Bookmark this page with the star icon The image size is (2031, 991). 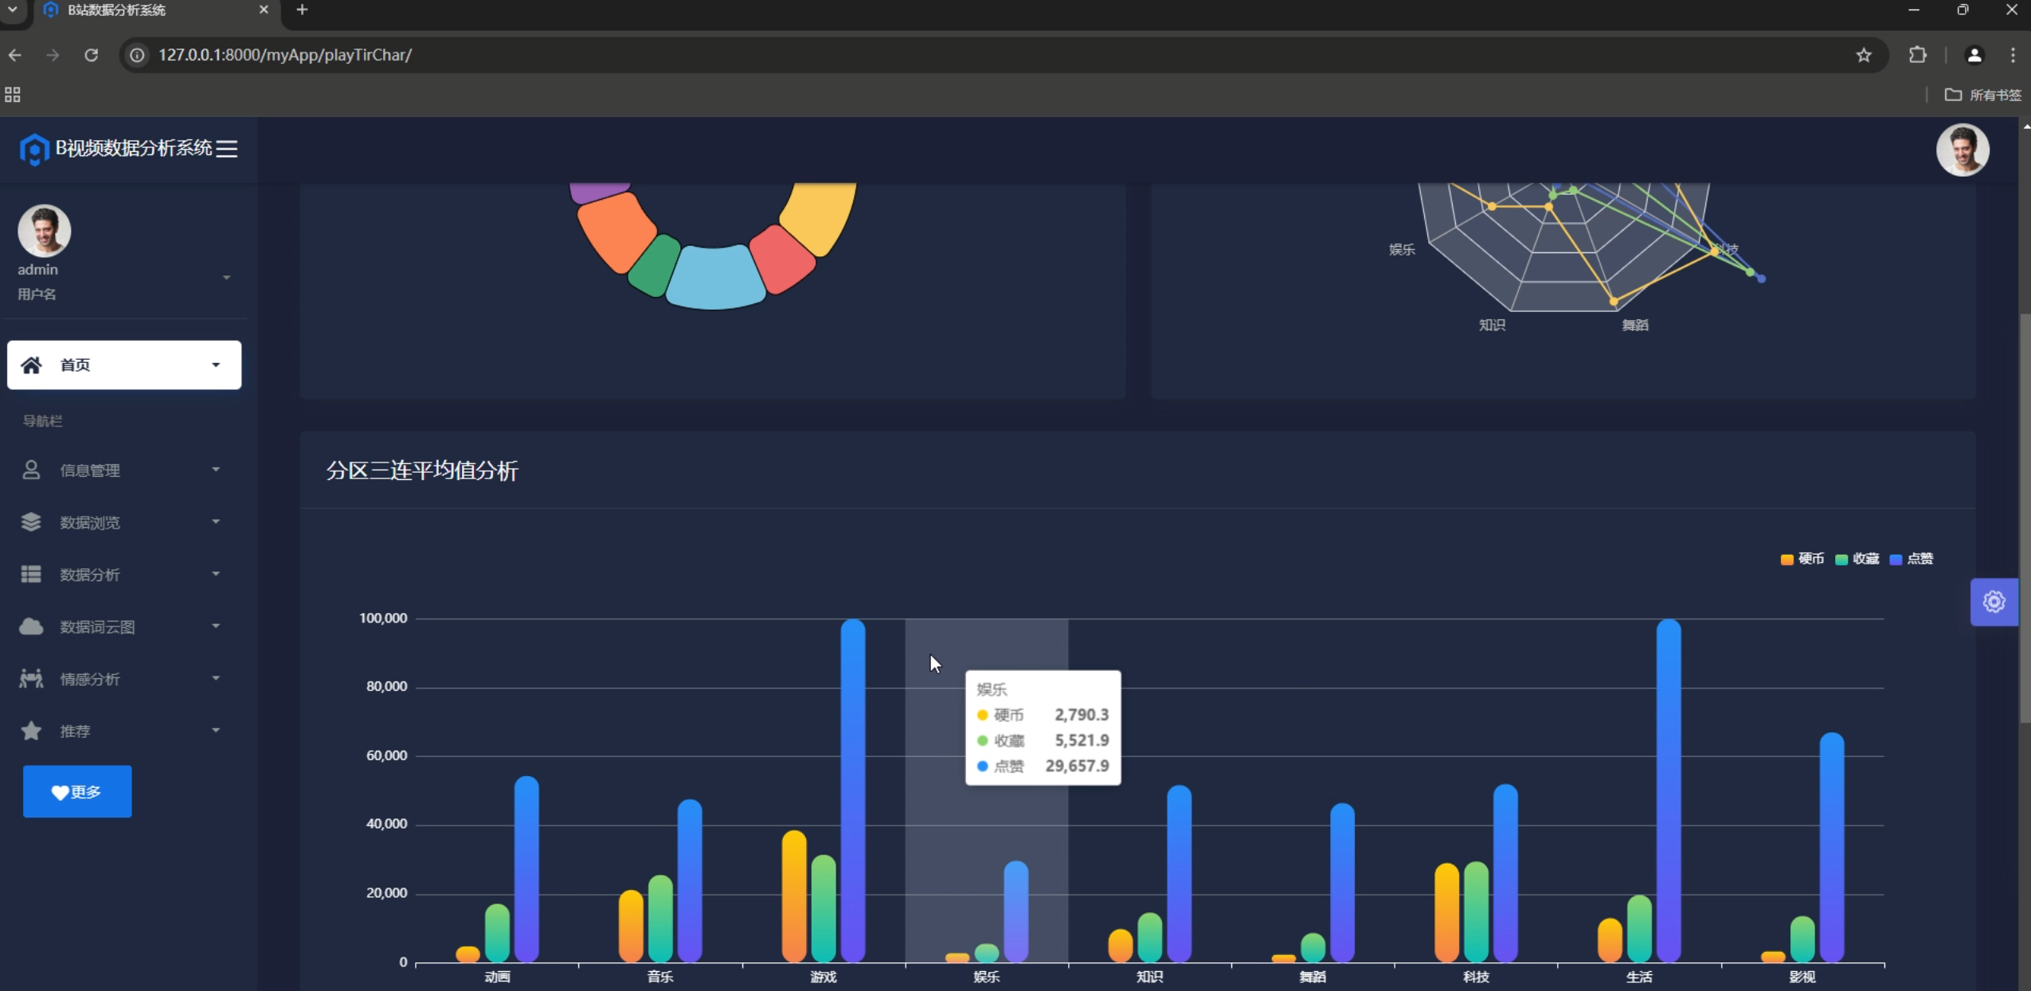coord(1864,55)
